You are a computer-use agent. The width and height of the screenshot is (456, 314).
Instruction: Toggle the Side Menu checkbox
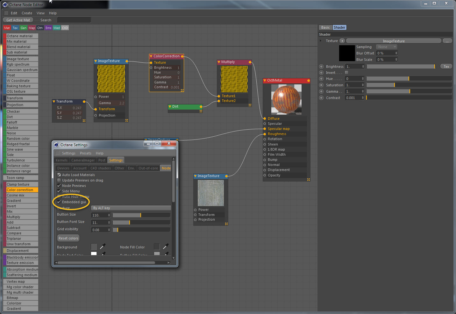[59, 191]
